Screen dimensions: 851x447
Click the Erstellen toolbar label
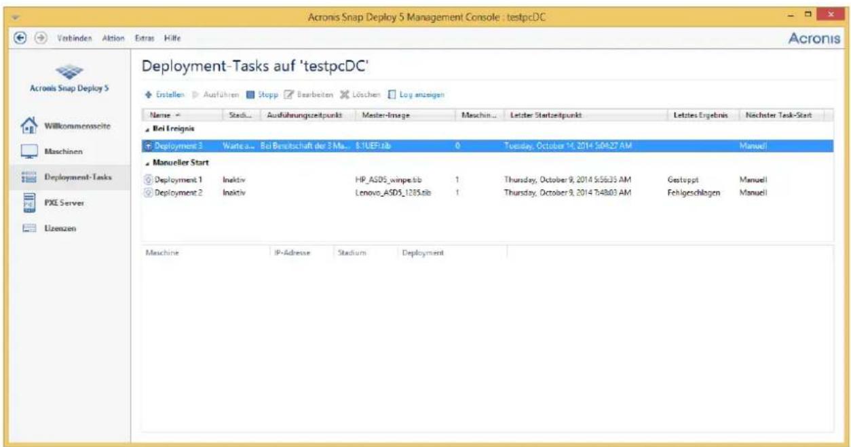point(170,94)
